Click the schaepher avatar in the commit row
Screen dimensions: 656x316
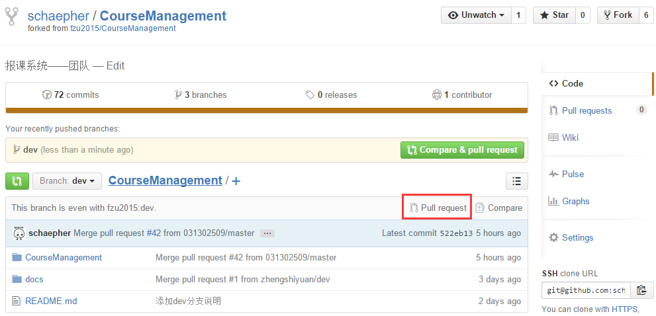tap(19, 233)
